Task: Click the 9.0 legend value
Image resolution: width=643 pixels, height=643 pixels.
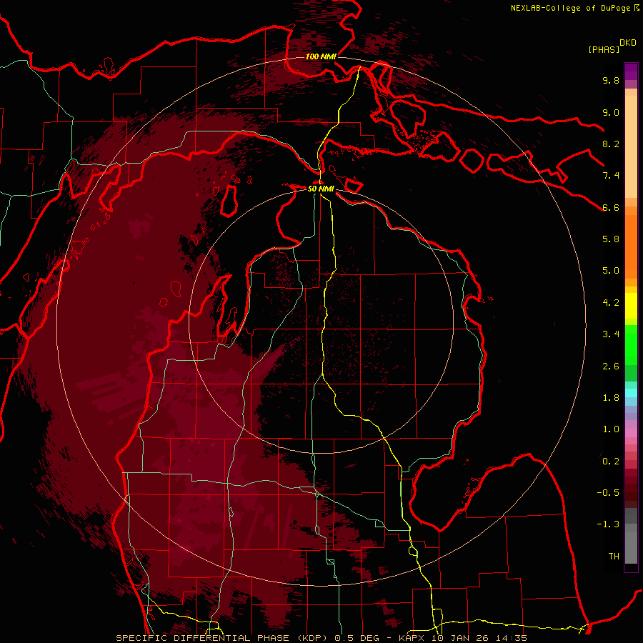Action: (611, 112)
